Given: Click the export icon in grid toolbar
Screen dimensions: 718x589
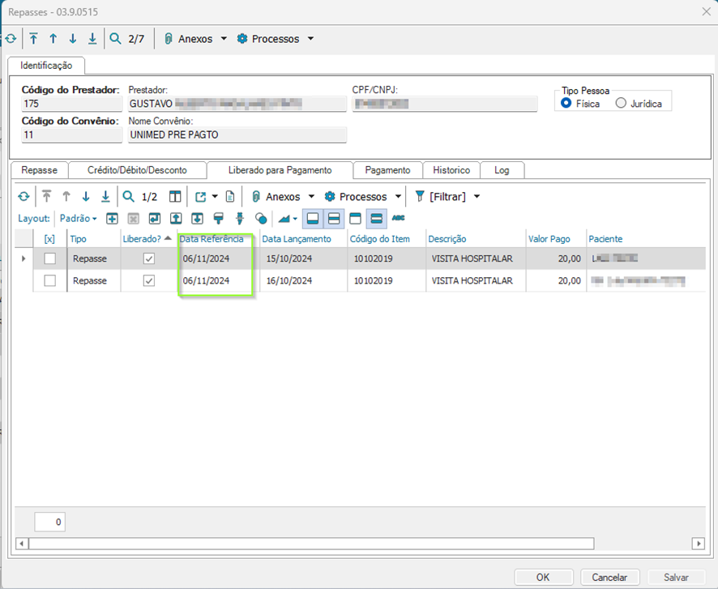Looking at the screenshot, I should pos(200,197).
